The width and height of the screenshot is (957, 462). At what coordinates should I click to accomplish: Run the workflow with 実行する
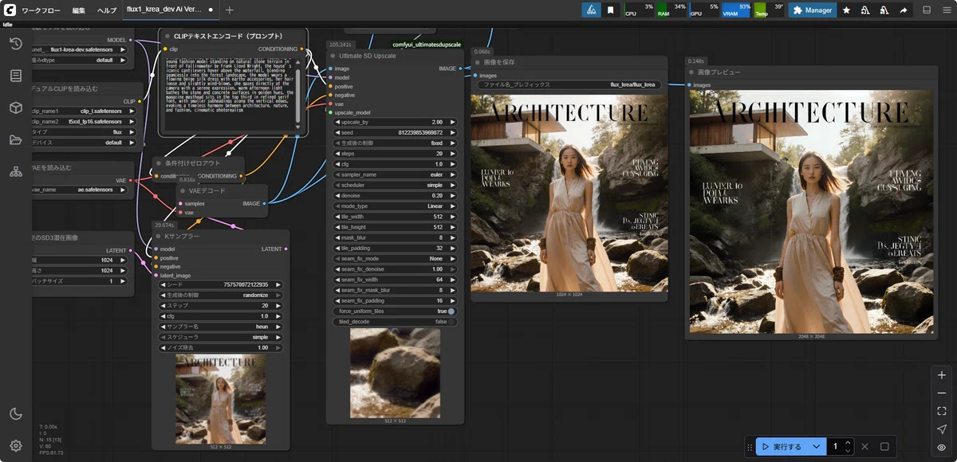(781, 447)
